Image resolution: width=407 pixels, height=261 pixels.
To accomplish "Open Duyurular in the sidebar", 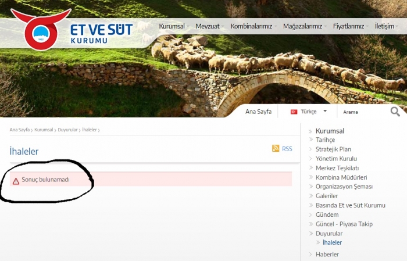I will coord(329,233).
